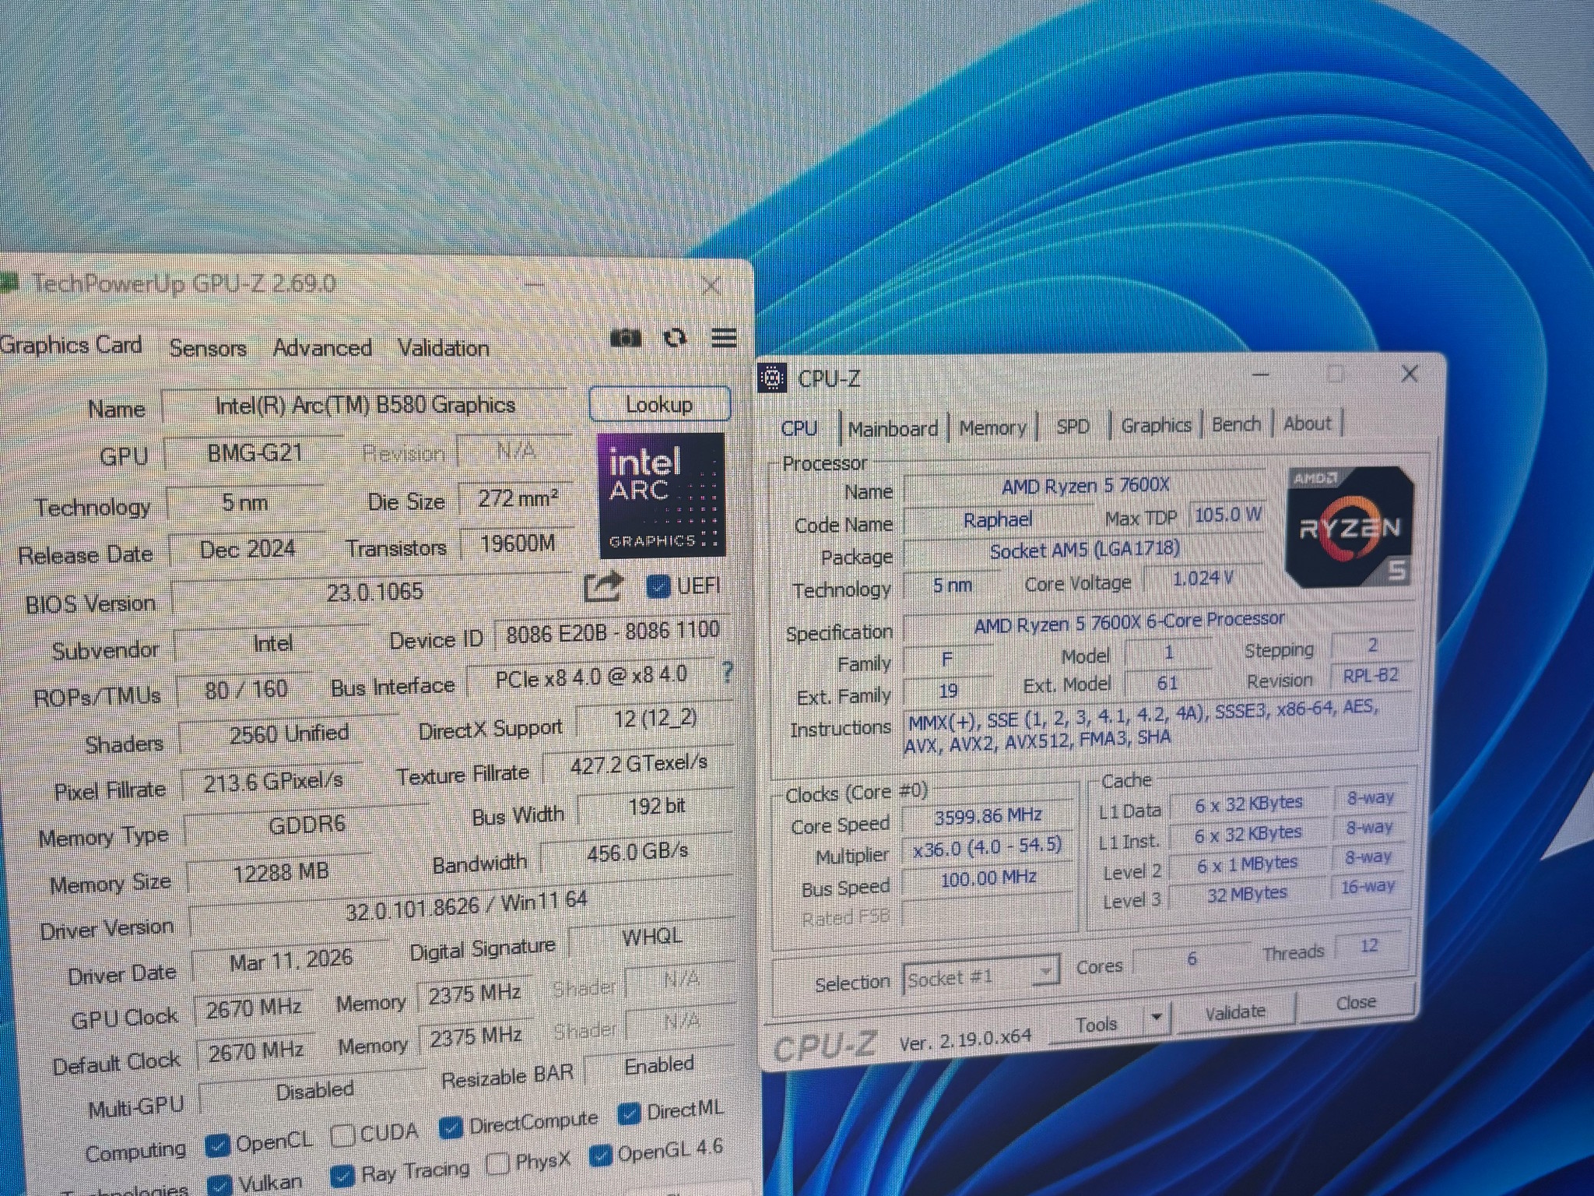The width and height of the screenshot is (1594, 1196).
Task: Click the AMD Ryzen 5 logo
Action: [x=1350, y=527]
